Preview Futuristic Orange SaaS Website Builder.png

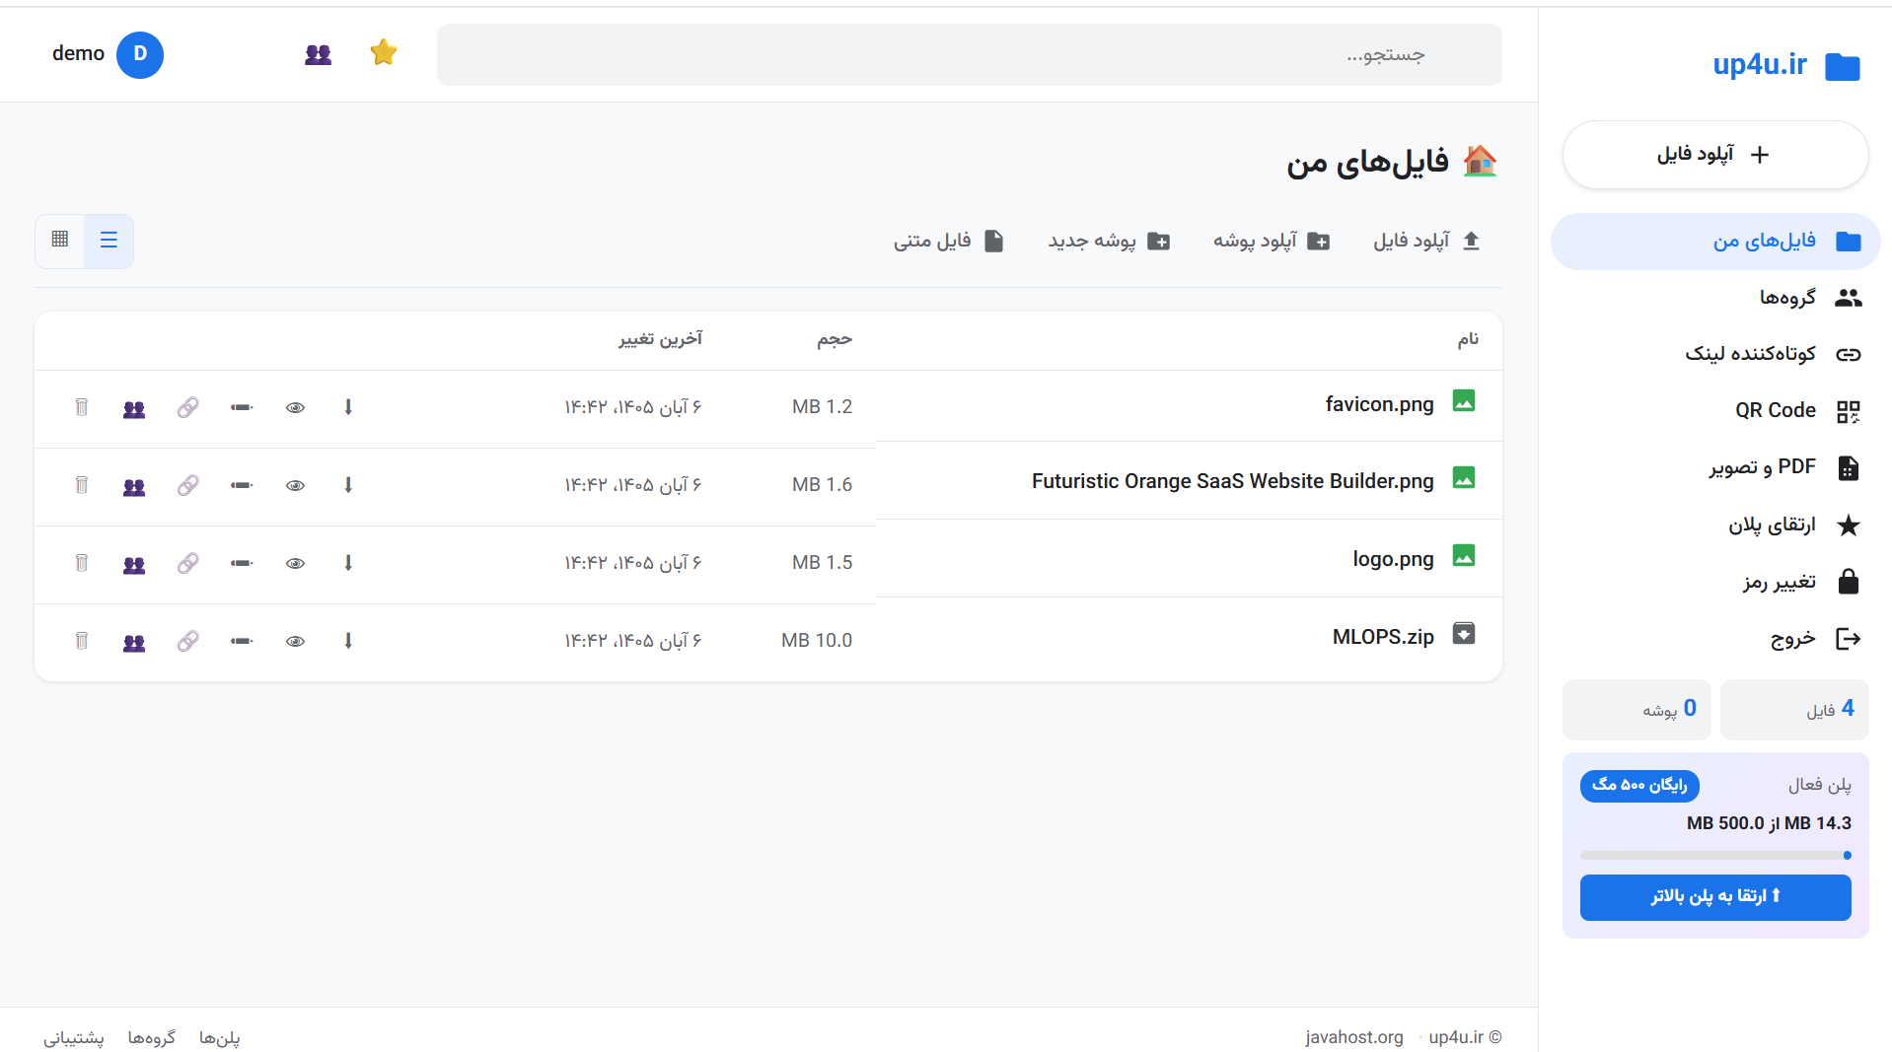[295, 485]
